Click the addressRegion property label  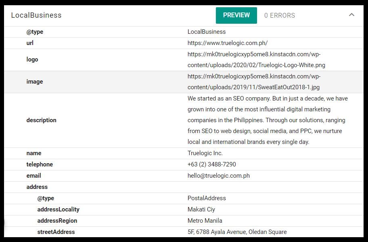click(57, 221)
